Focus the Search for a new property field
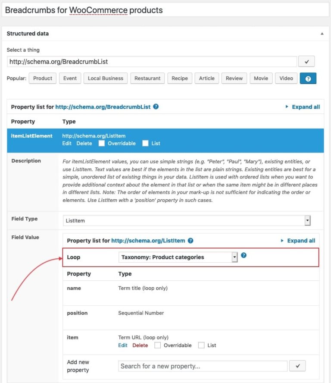The height and width of the screenshot is (383, 331). [203, 366]
